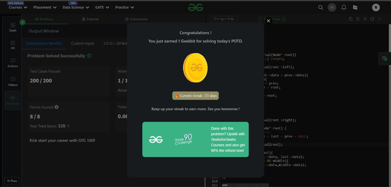Toggle editor fullscreen icon
Image resolution: width=391 pixels, height=187 pixels.
click(379, 19)
